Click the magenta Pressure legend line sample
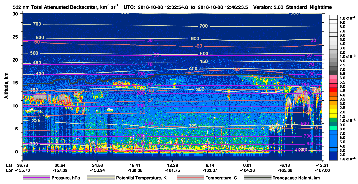The height and width of the screenshot is (184, 358). click(36, 178)
